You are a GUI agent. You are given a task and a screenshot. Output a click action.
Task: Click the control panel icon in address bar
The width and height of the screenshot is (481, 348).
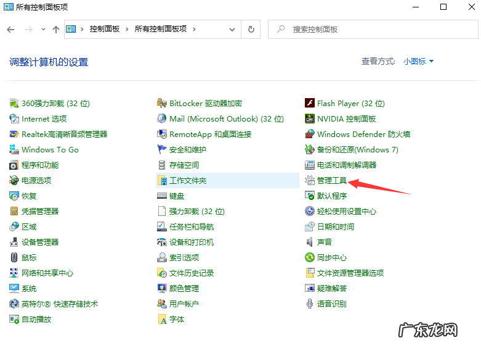(x=71, y=29)
